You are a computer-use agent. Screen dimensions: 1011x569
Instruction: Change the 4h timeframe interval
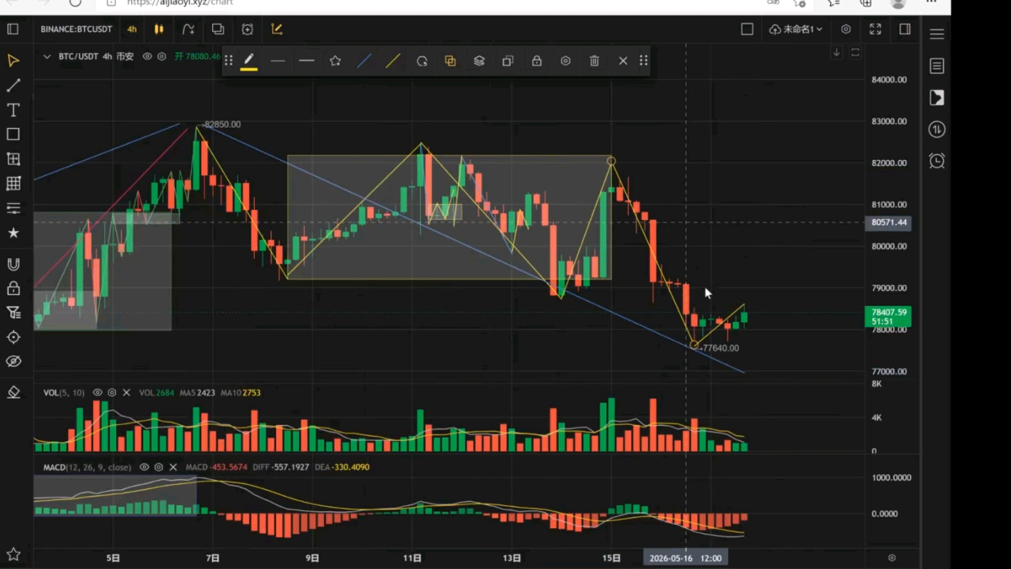pos(132,29)
